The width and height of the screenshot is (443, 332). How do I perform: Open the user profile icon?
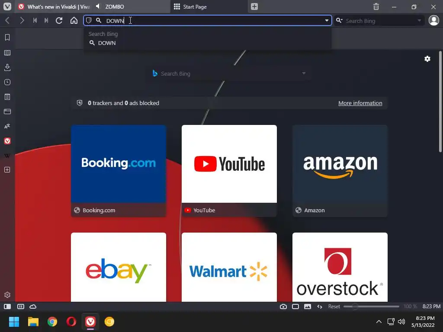[433, 20]
